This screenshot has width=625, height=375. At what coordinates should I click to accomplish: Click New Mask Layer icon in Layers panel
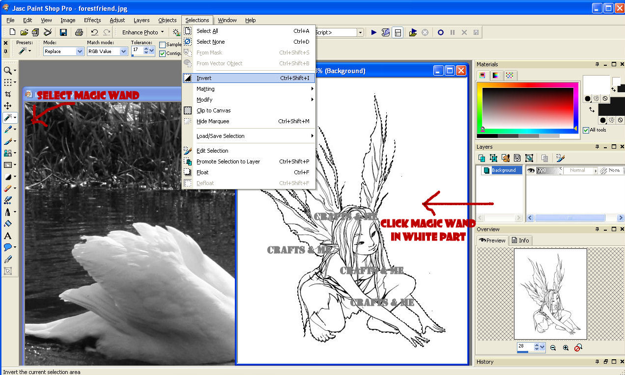[517, 158]
